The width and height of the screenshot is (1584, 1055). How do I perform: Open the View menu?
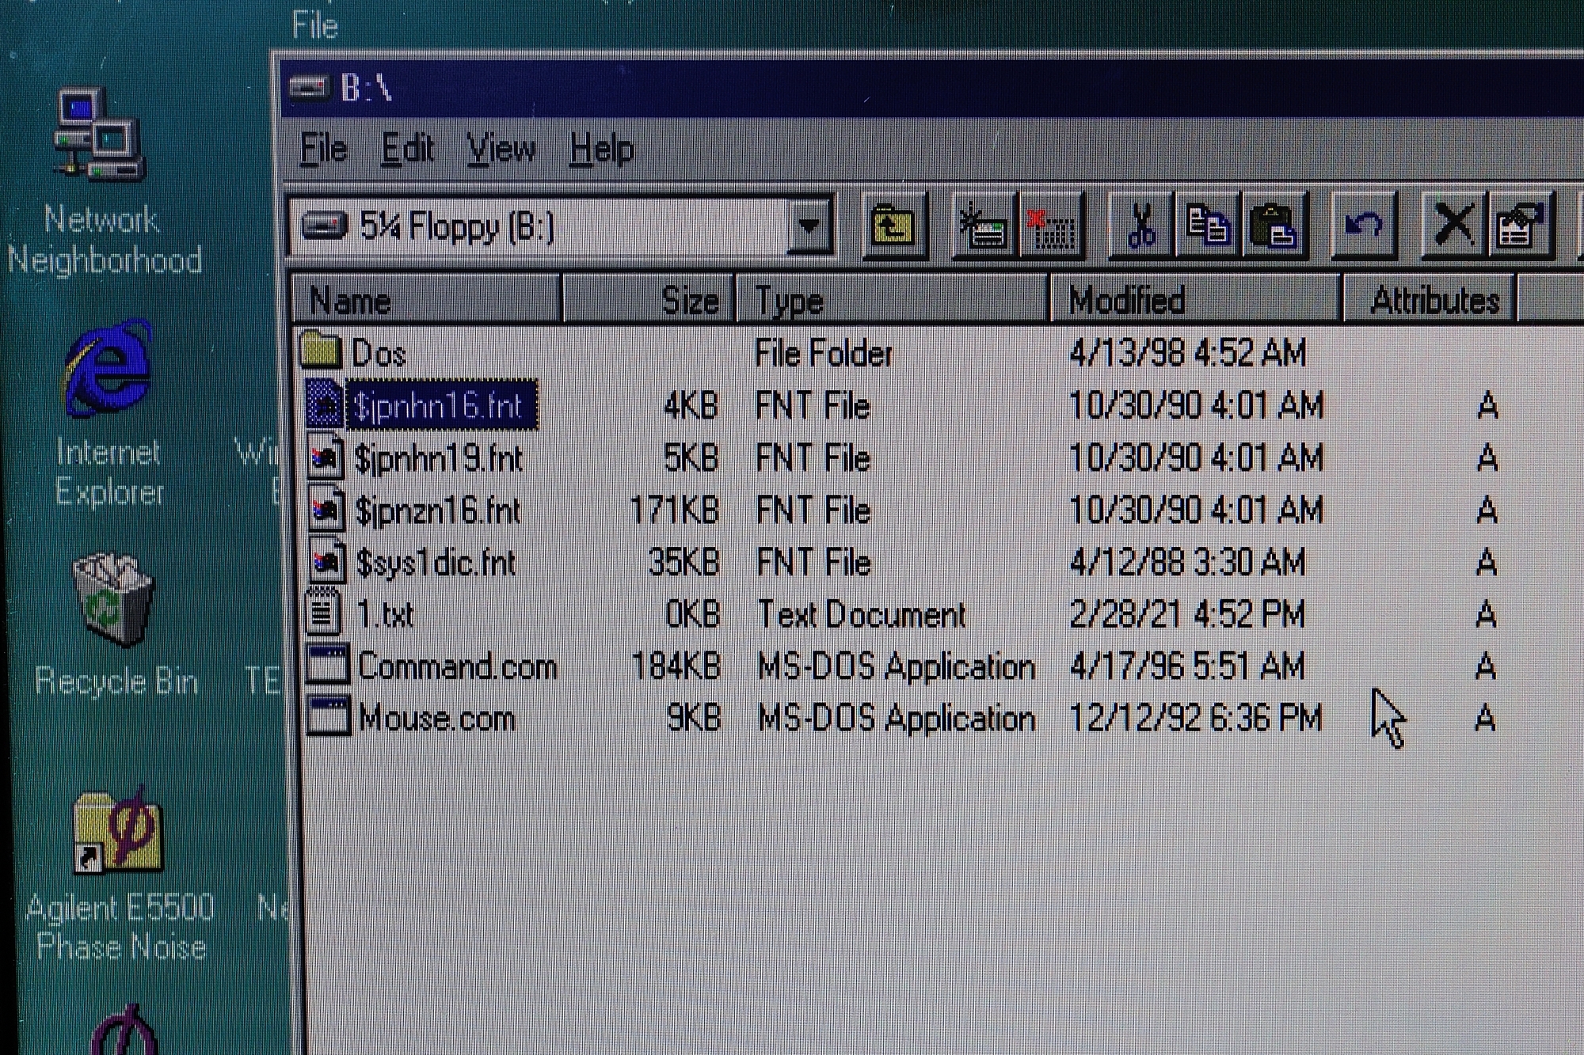click(501, 149)
